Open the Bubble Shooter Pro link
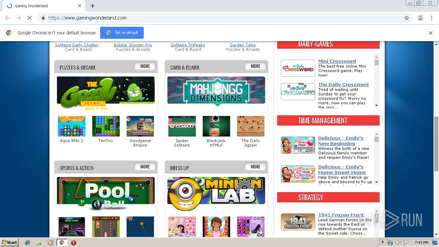 point(133,45)
